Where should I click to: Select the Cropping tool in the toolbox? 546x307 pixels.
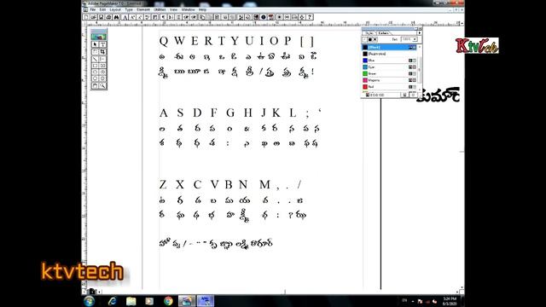point(102,51)
